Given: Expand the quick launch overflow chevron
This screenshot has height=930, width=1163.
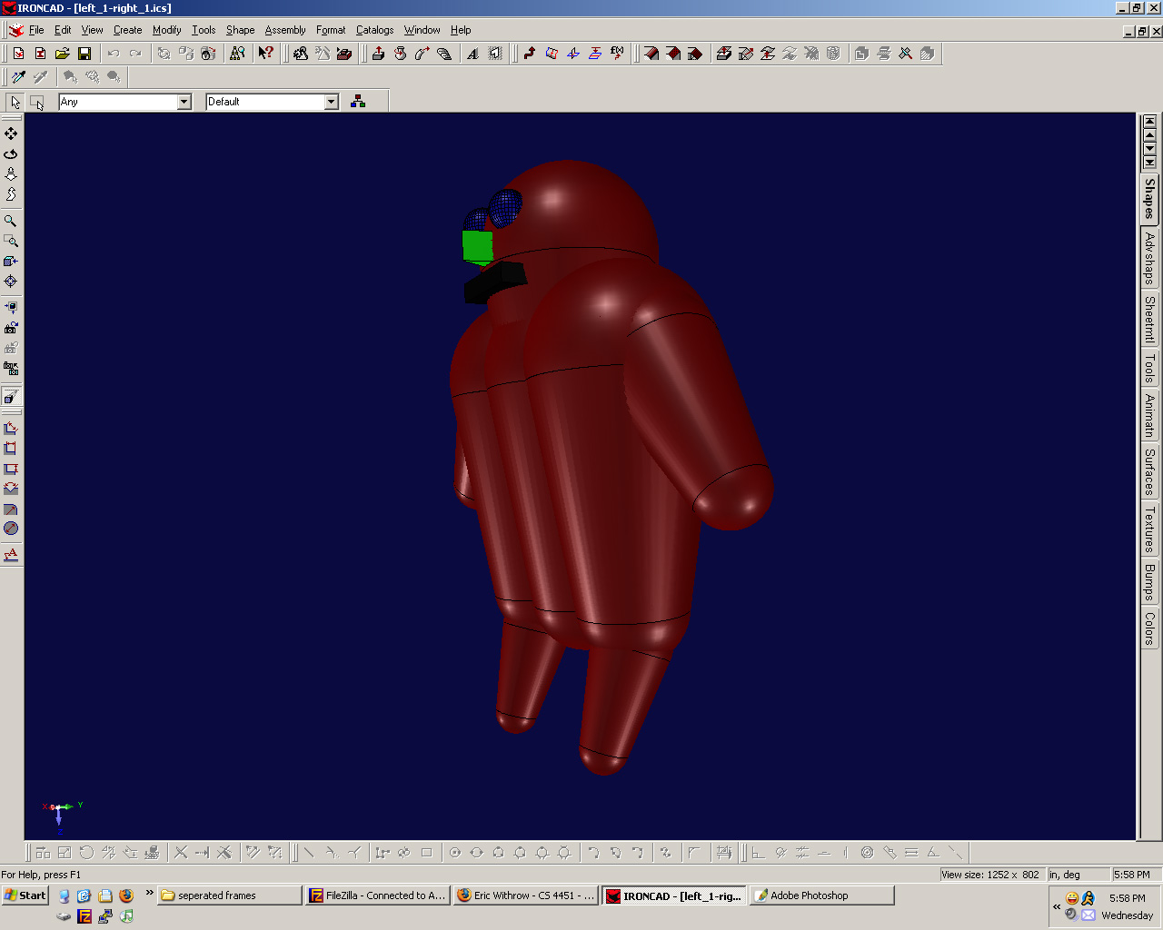Looking at the screenshot, I should (x=149, y=894).
